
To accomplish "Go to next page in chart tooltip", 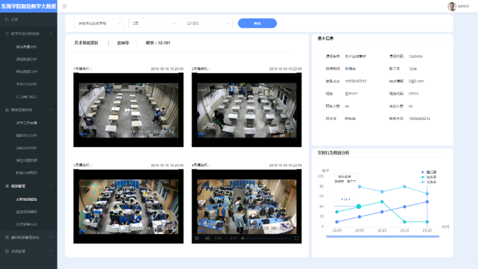I will (x=350, y=199).
